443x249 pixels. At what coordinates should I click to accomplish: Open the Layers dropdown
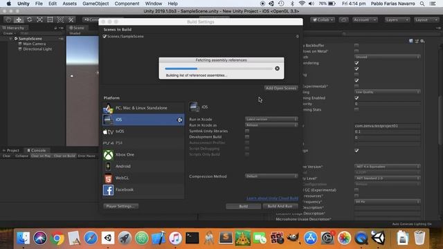[397, 20]
